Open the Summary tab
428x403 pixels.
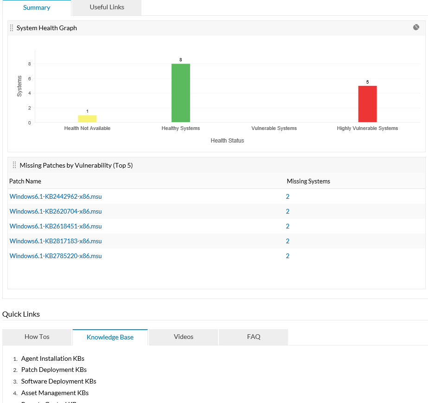click(37, 7)
